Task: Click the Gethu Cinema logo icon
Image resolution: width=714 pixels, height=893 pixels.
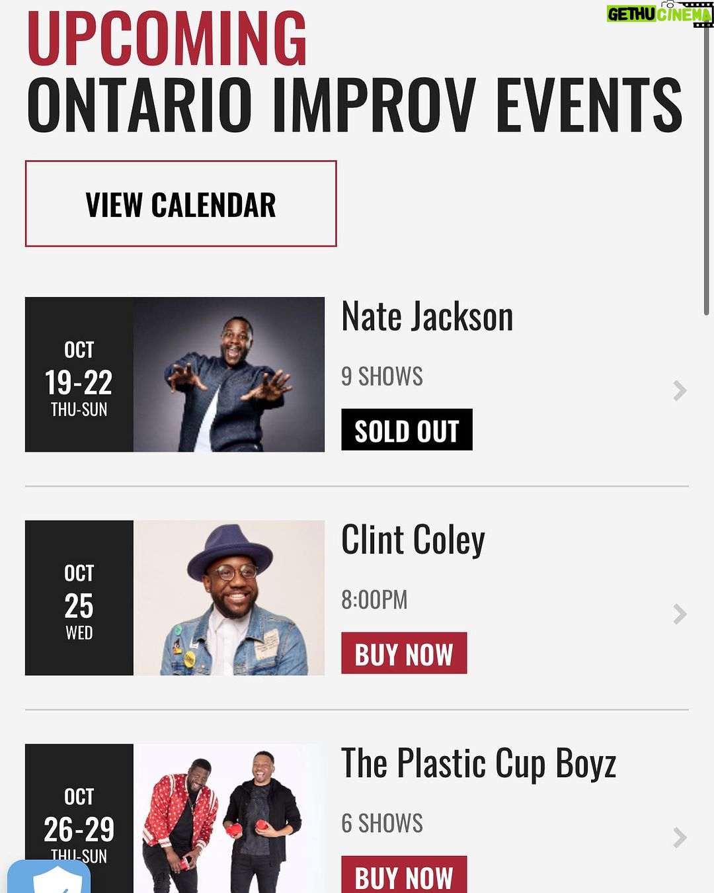Action: 659,13
